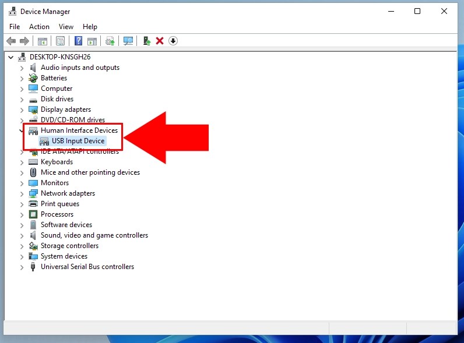
Task: Maximize the Device Manager window
Action: 417,11
